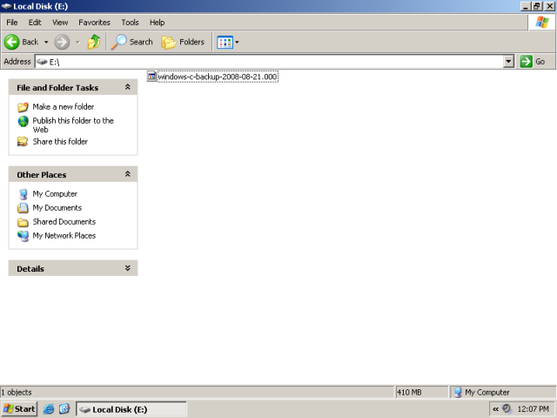This screenshot has width=557, height=418.
Task: Open the Start menu
Action: pos(19,409)
